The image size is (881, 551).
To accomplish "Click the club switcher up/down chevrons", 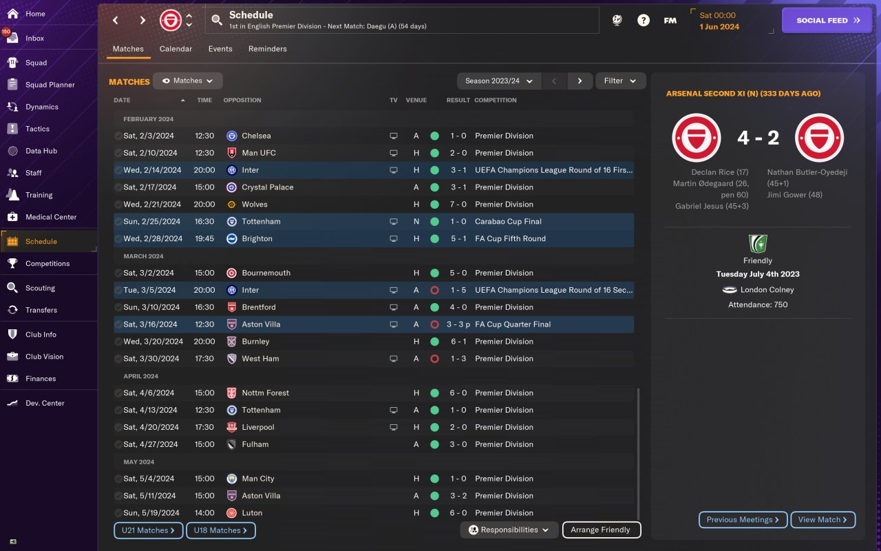I will click(x=189, y=20).
